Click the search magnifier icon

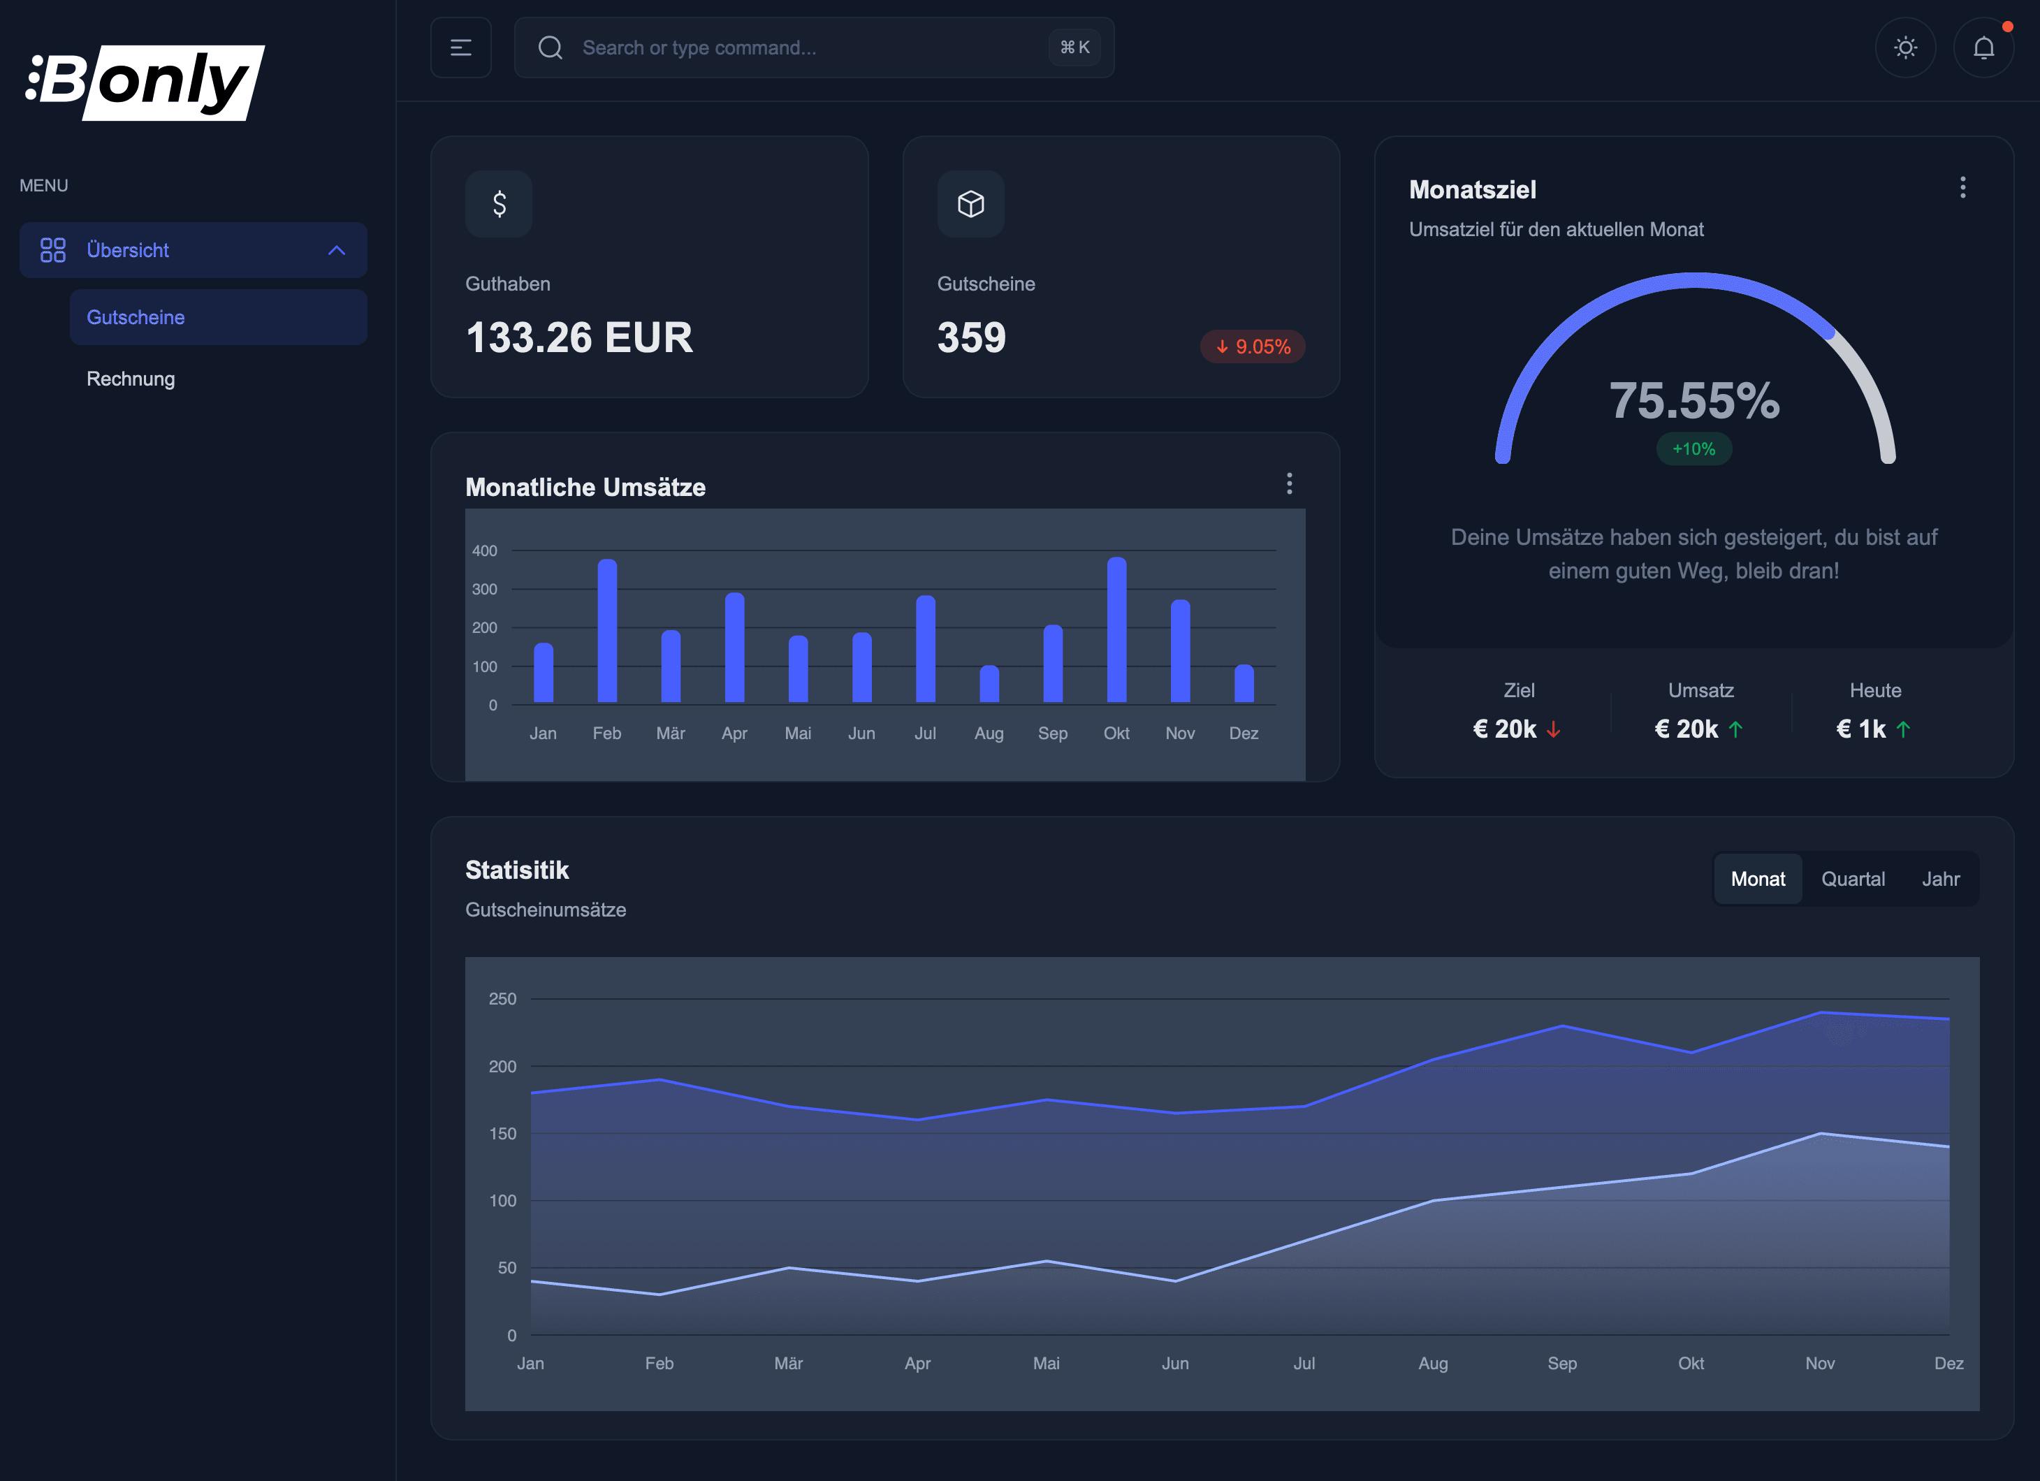(551, 48)
